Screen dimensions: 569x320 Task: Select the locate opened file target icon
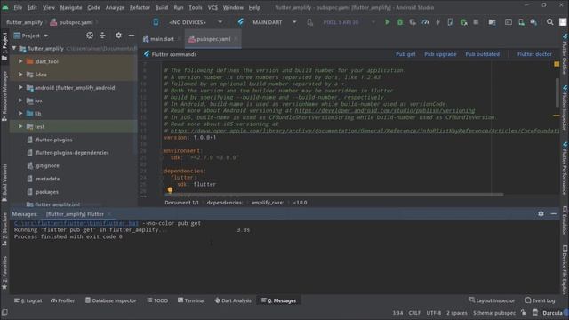(90, 36)
